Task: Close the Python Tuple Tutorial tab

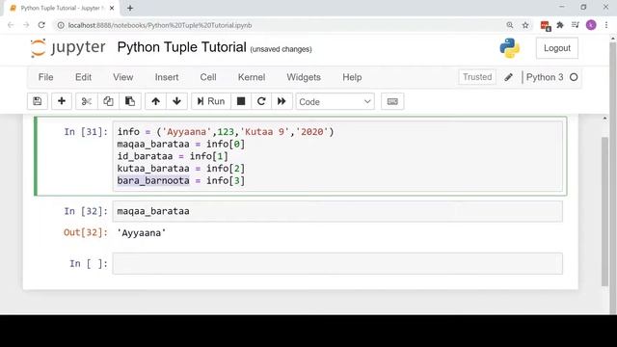Action: coord(112,8)
